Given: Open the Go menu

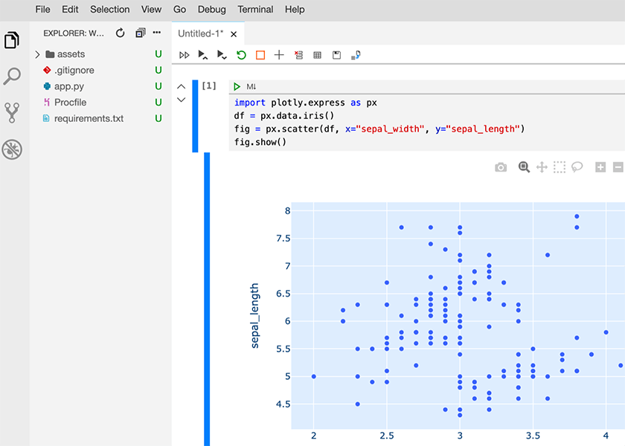Looking at the screenshot, I should 179,10.
